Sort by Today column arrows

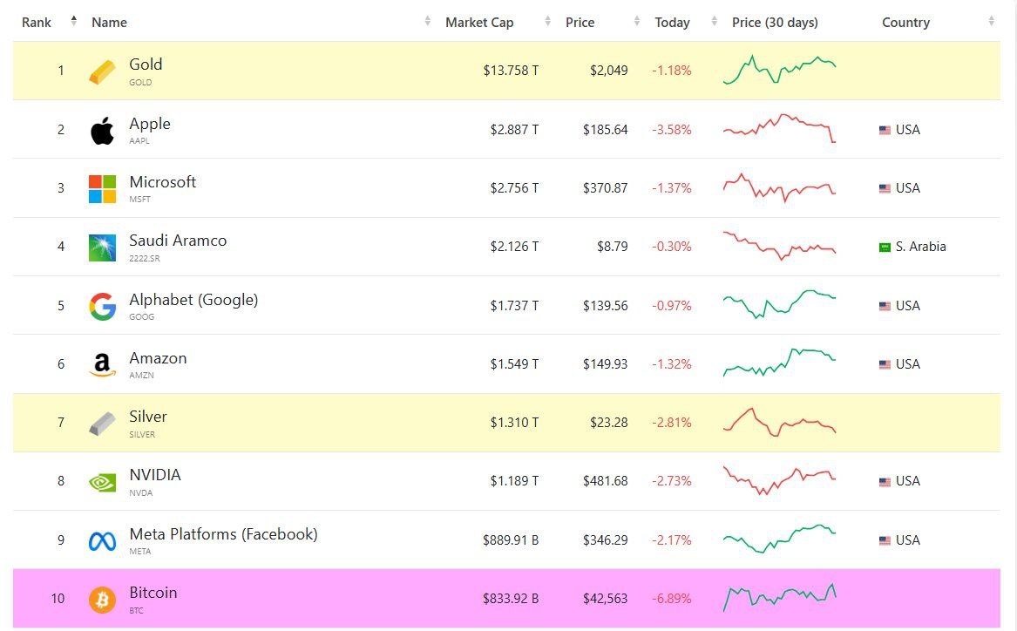point(715,22)
